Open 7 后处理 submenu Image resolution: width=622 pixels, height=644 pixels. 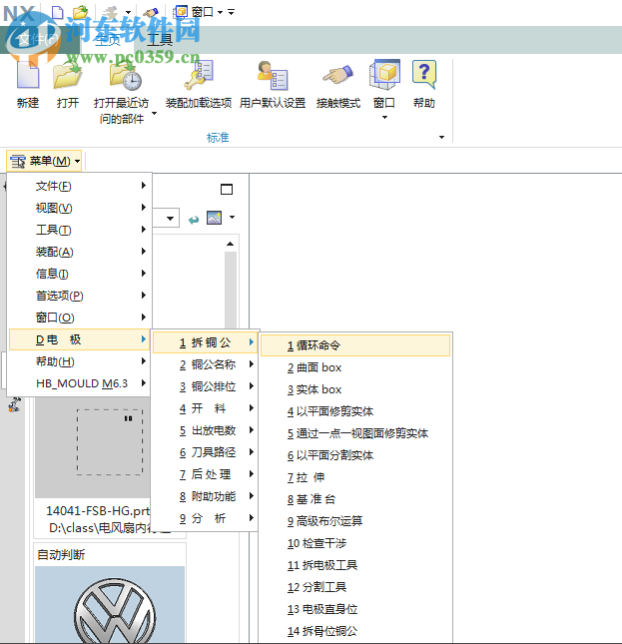pos(206,474)
